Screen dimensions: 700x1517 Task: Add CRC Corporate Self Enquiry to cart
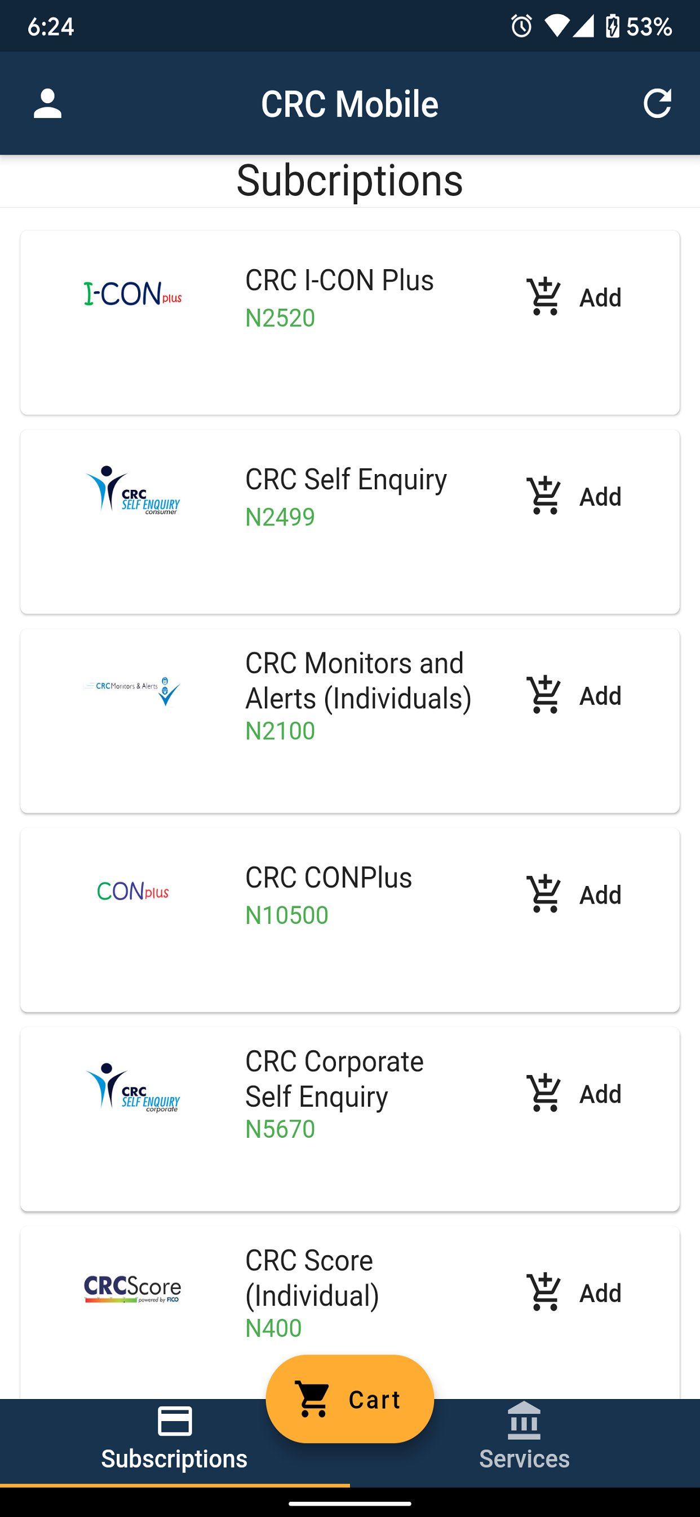coord(574,1094)
